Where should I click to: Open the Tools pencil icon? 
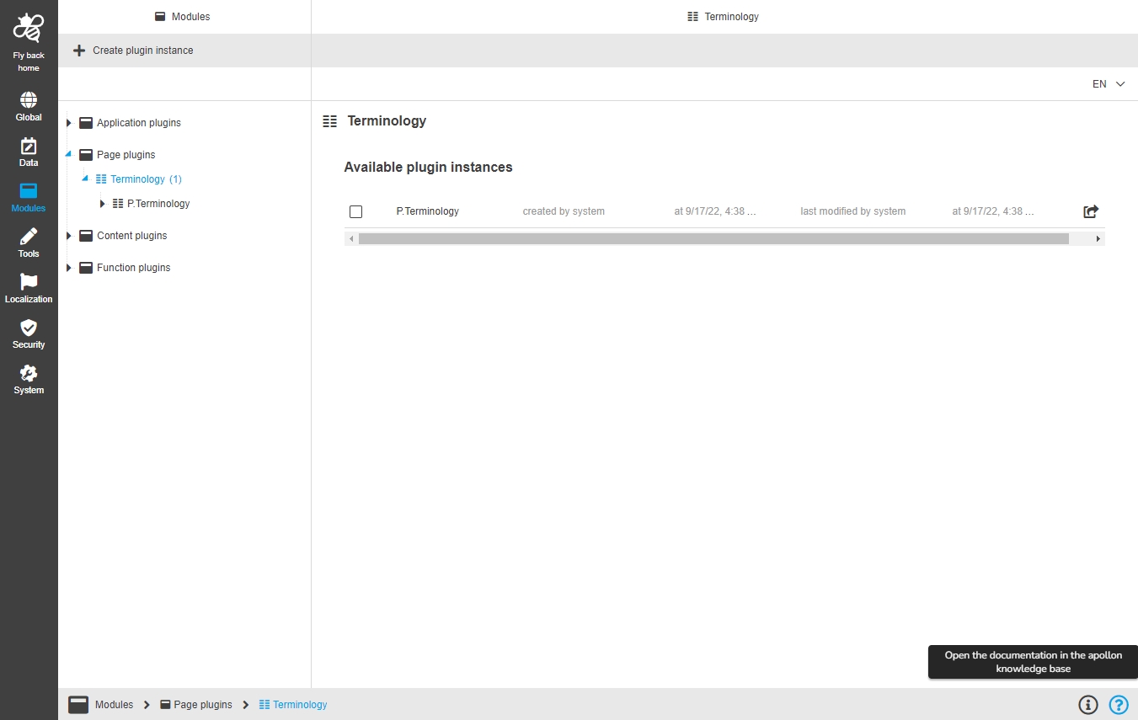click(x=29, y=237)
